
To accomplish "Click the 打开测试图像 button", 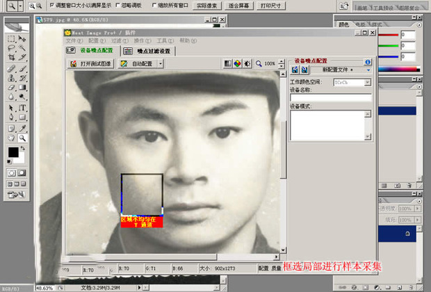I will pos(92,63).
